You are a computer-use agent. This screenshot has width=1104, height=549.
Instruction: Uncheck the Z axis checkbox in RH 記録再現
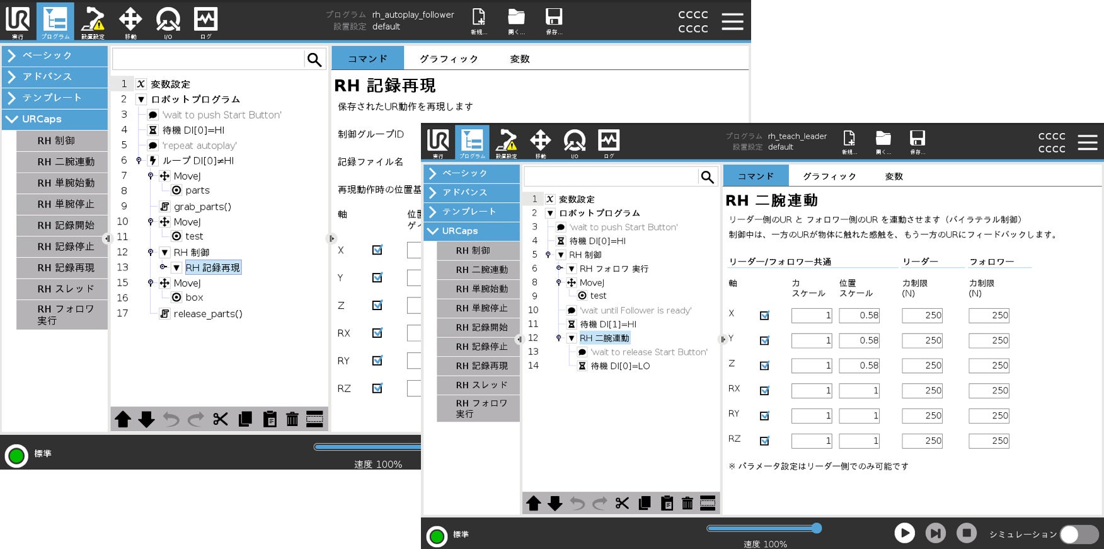(x=377, y=306)
